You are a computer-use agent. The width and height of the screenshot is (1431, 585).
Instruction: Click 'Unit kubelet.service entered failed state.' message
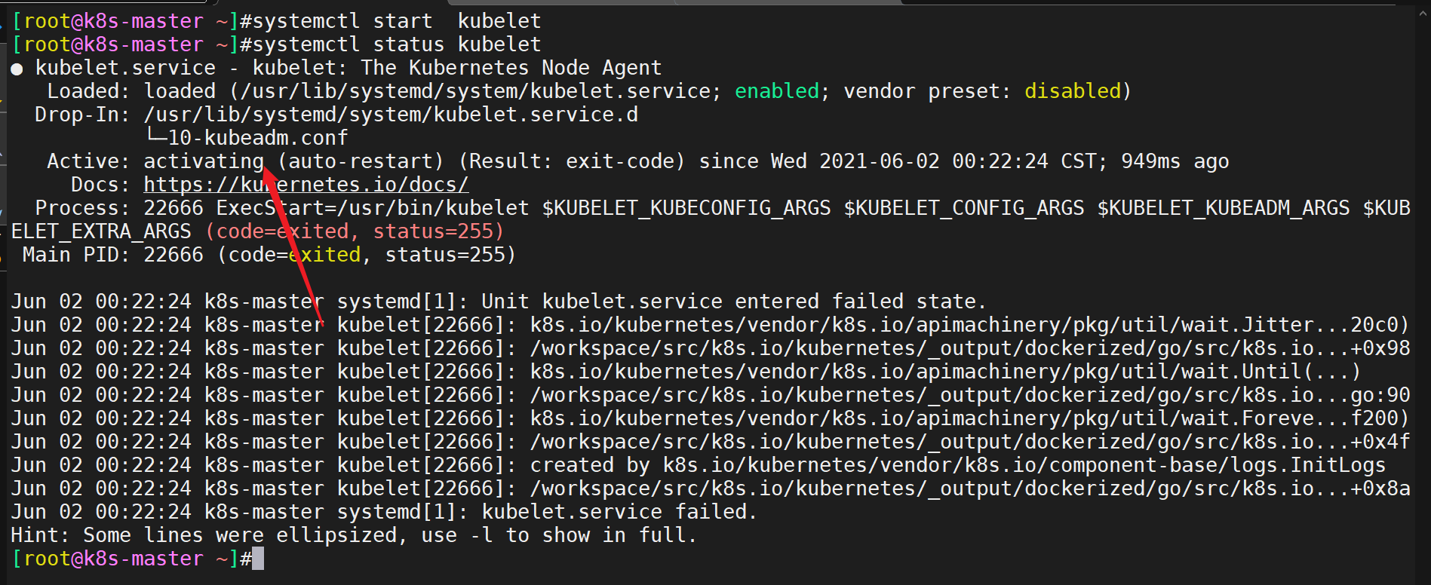734,302
